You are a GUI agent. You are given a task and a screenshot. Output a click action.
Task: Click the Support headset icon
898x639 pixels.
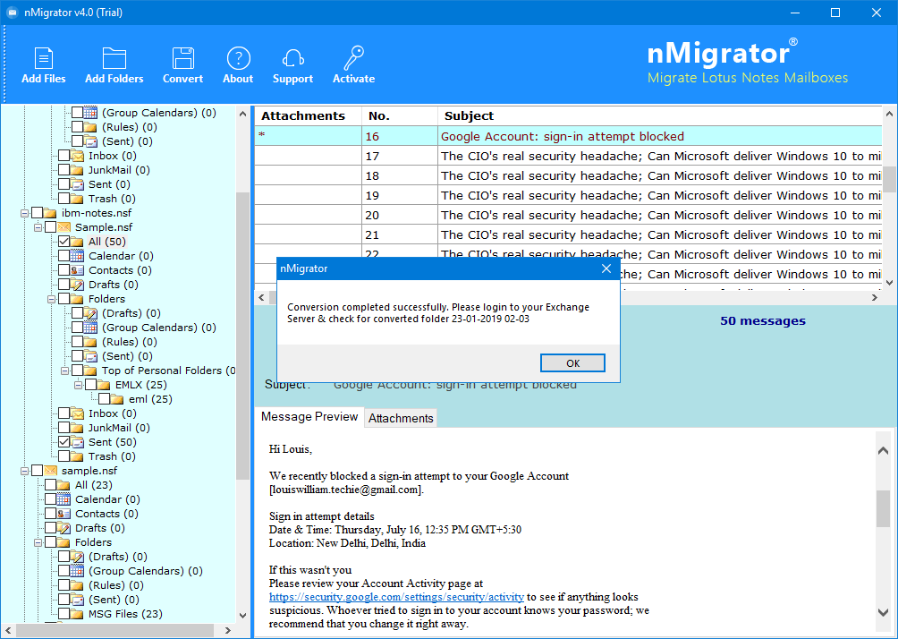292,58
